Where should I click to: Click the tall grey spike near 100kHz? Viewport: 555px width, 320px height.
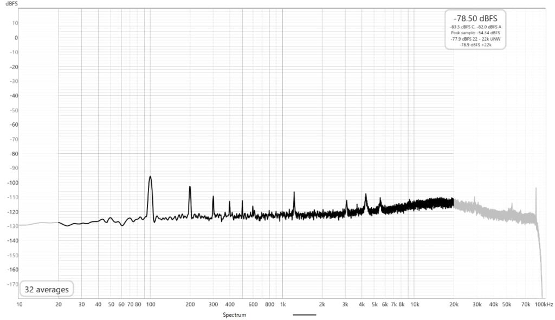535,189
